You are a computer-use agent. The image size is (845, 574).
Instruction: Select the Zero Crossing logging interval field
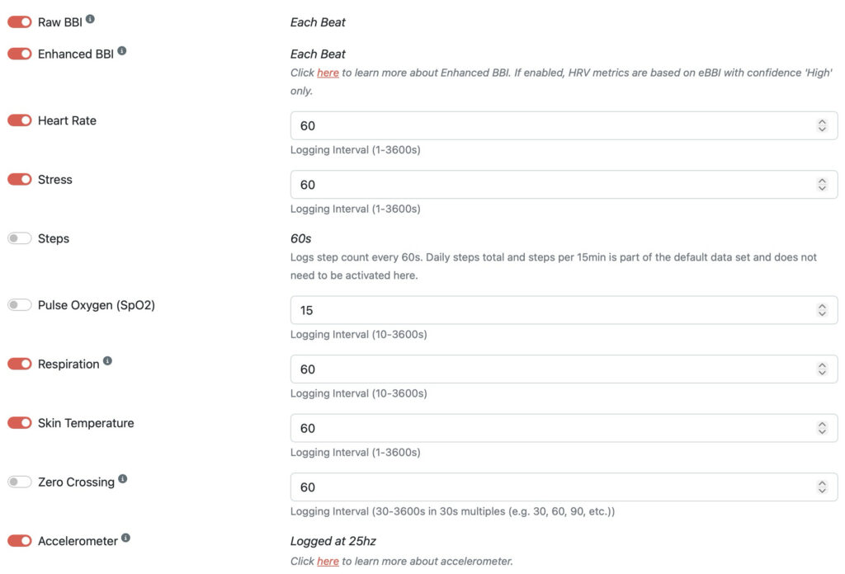point(564,487)
